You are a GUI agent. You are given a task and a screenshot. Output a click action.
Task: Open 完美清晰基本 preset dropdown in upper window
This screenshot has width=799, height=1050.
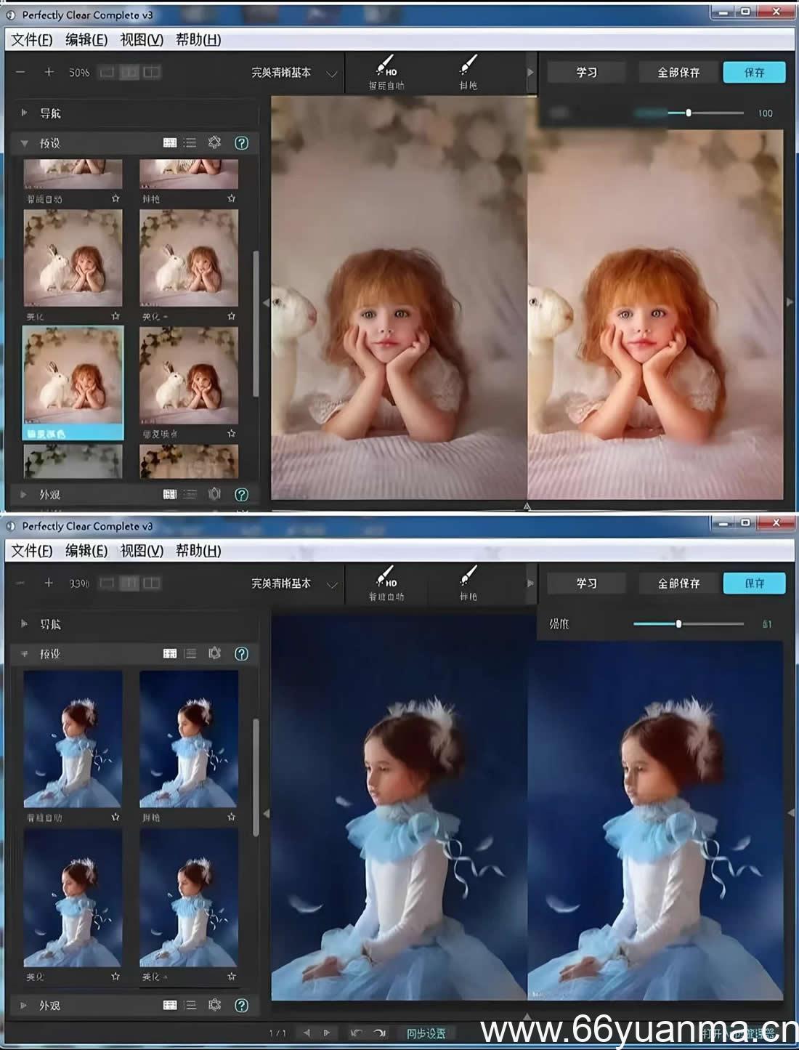click(294, 73)
